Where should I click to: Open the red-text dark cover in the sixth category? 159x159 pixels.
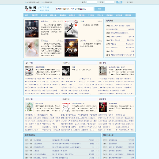pyautogui.click(x=103, y=107)
